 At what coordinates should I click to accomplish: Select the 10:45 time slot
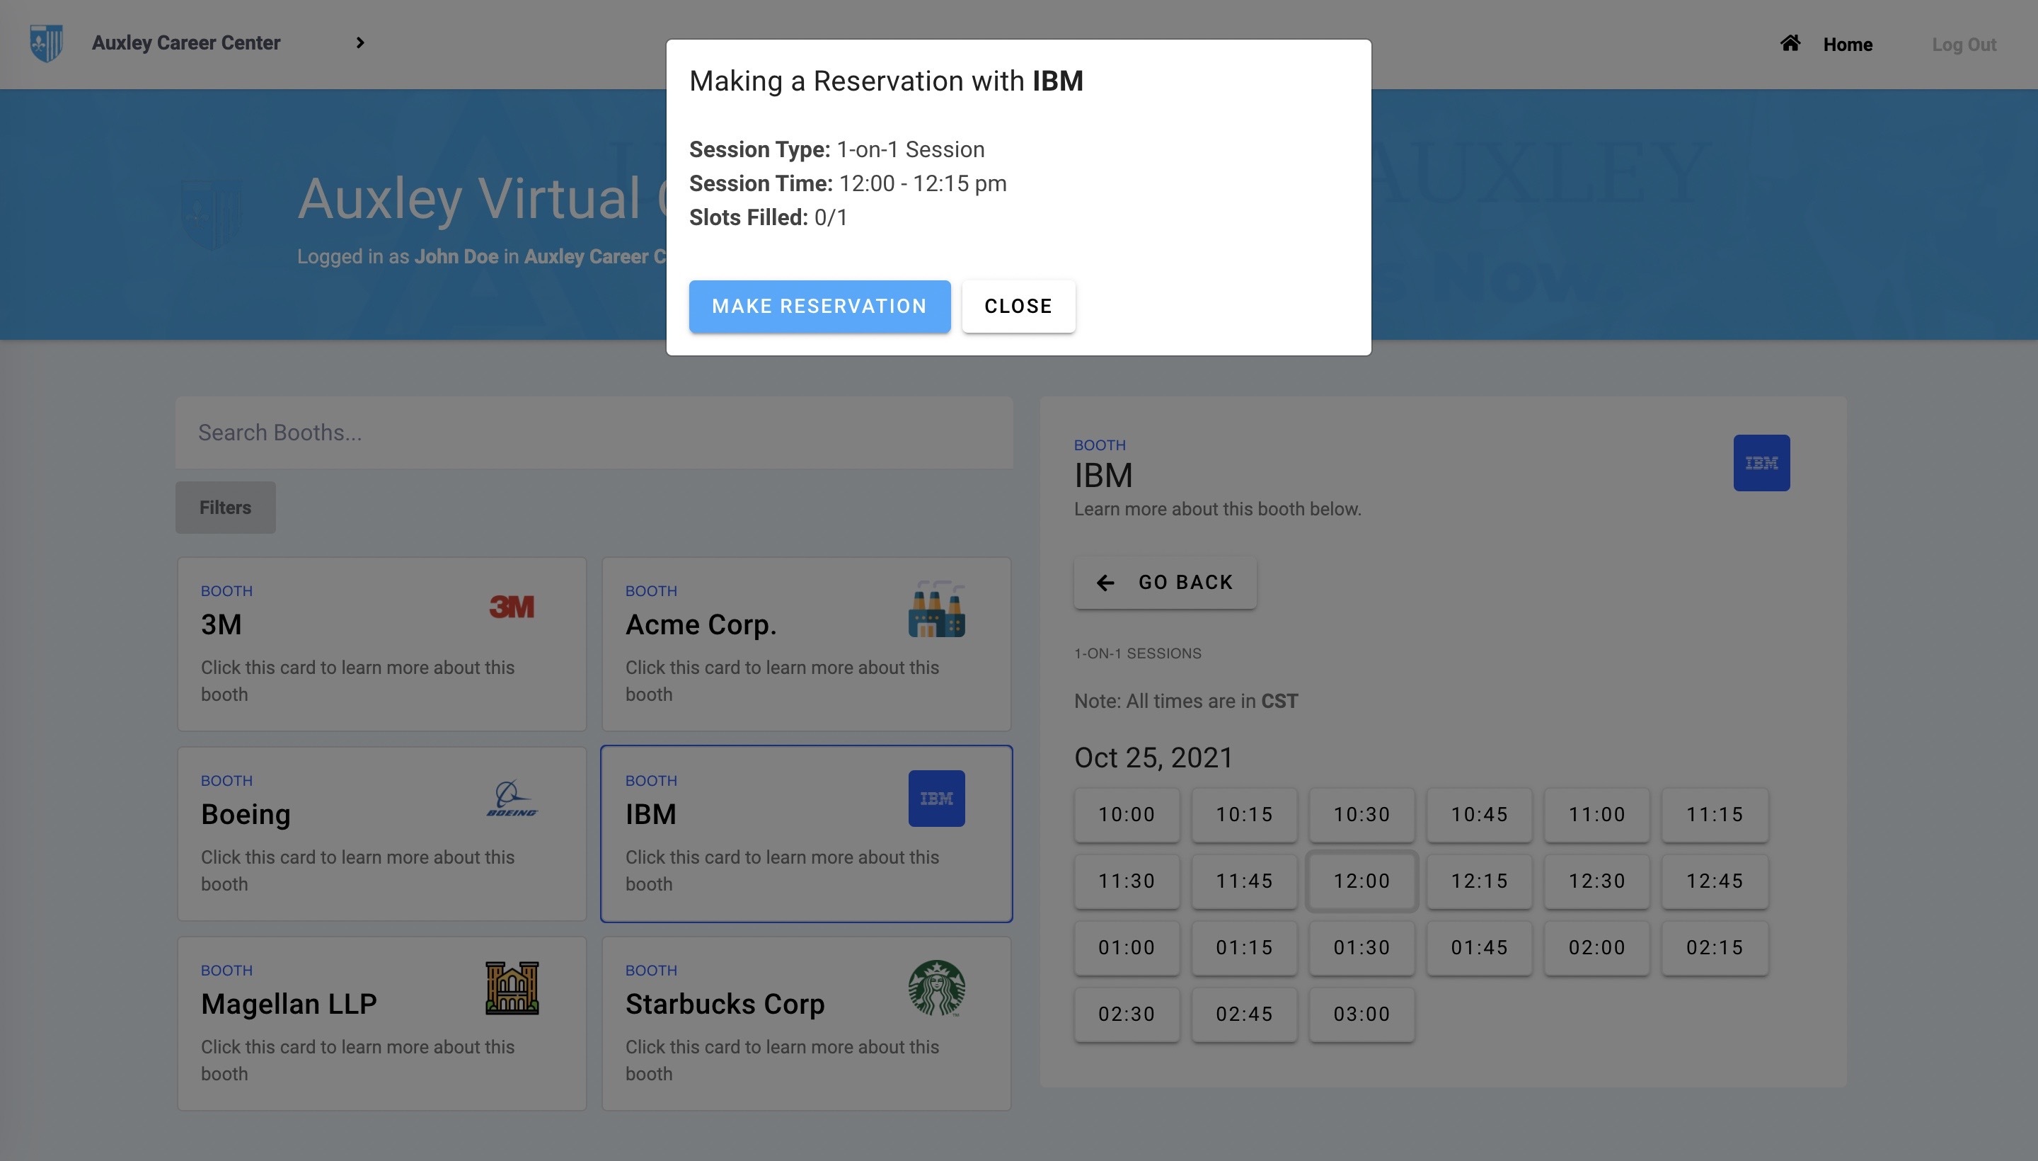click(x=1479, y=815)
